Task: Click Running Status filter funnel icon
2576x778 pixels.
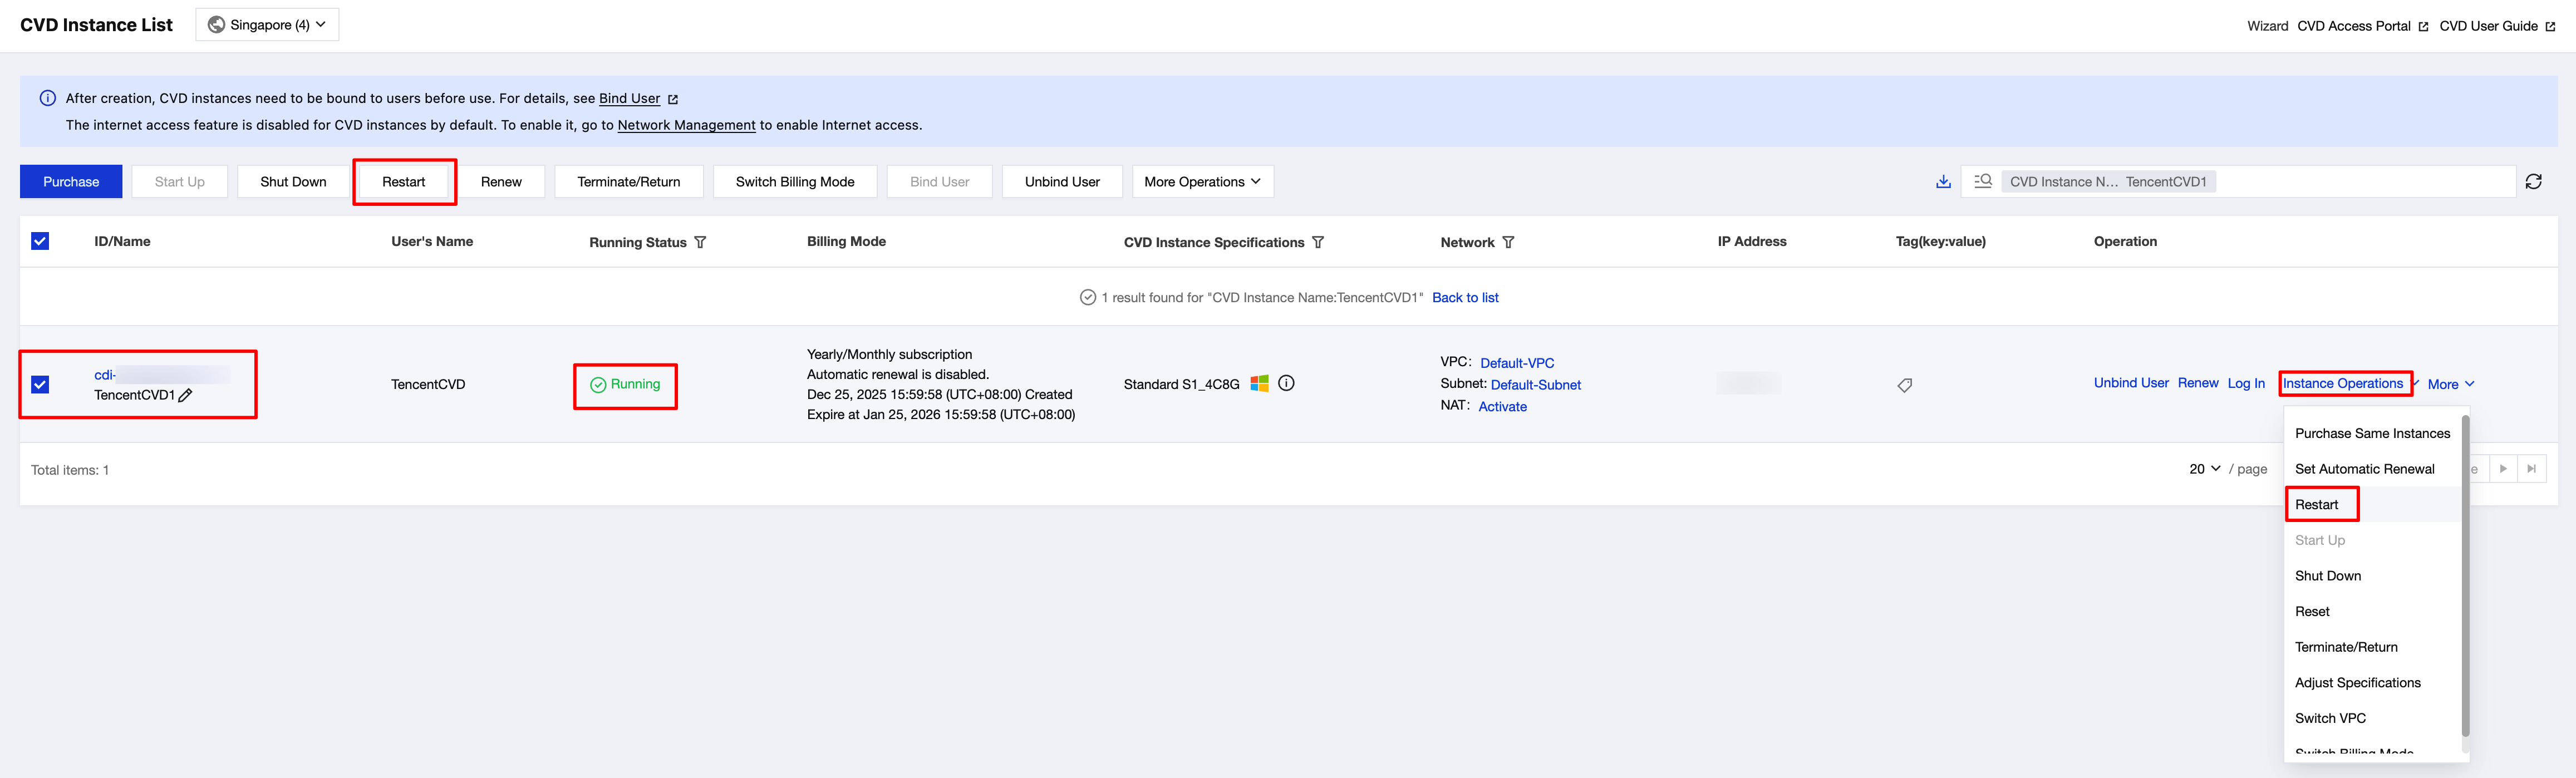Action: [700, 242]
